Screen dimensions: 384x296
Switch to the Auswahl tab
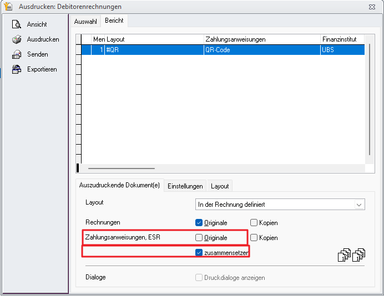(85, 22)
